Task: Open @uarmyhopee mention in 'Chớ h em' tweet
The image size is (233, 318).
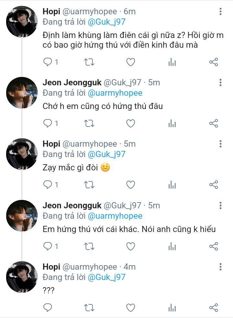Action: 115,93
